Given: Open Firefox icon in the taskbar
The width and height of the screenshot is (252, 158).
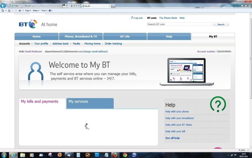Looking at the screenshot, I should [x=115, y=155].
